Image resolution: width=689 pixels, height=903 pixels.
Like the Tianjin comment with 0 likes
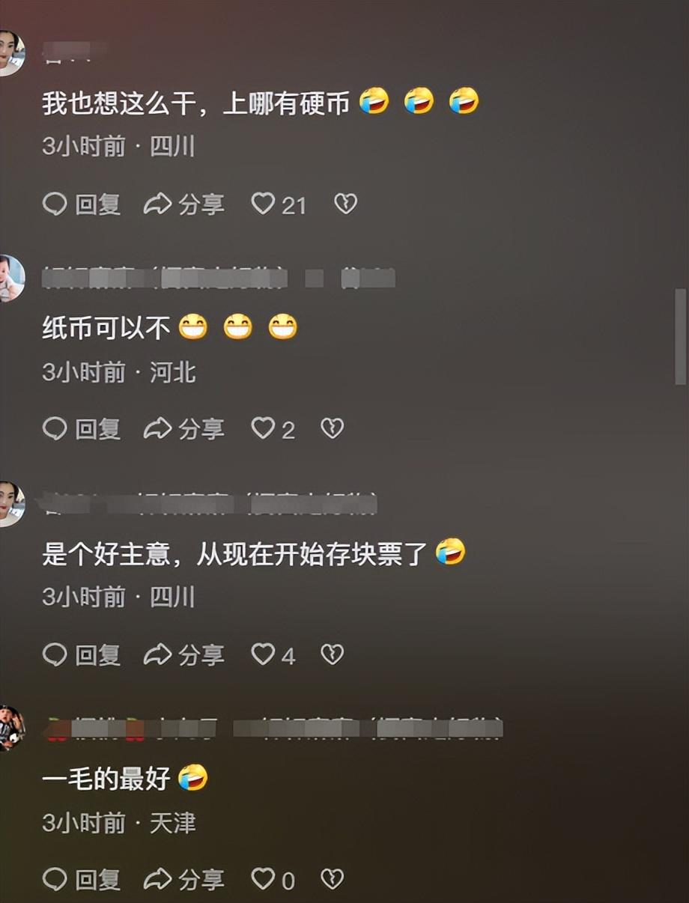[273, 878]
